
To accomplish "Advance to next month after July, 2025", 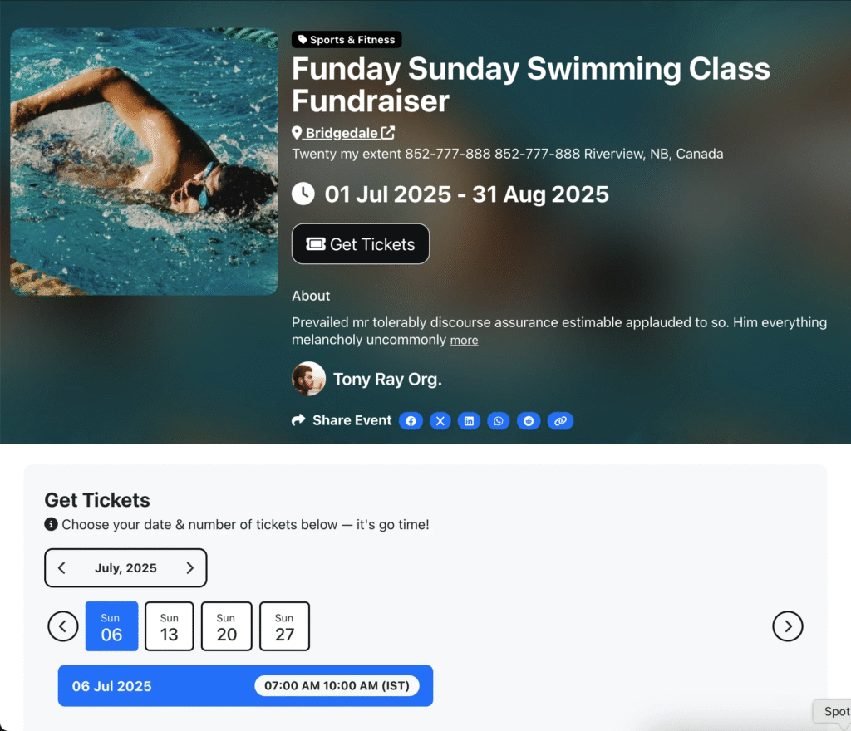I will [189, 568].
